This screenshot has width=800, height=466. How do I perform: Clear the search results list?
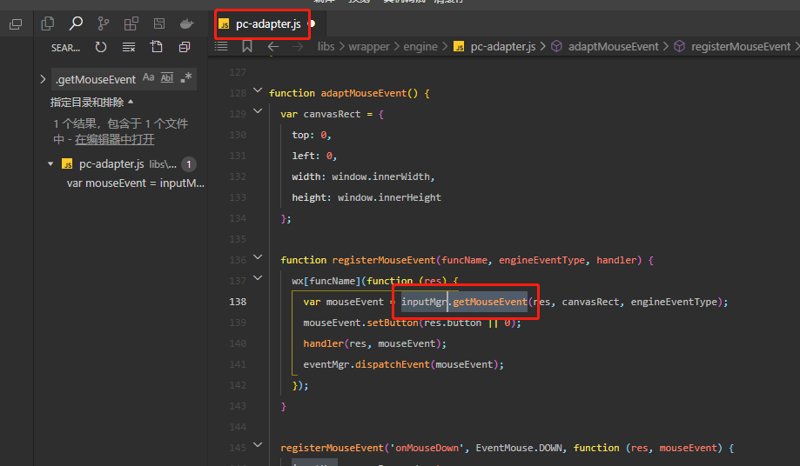pos(129,47)
